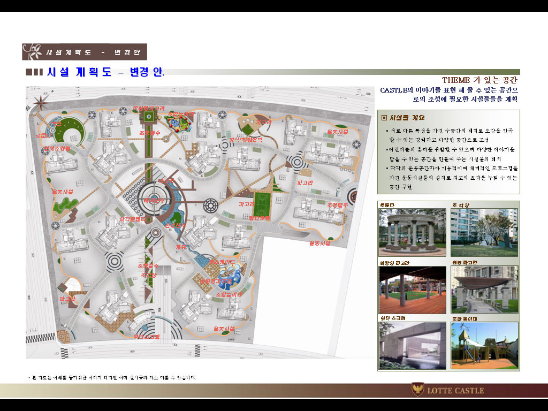Click the brown banner text 시설계획도 - 변경안

tap(93, 52)
